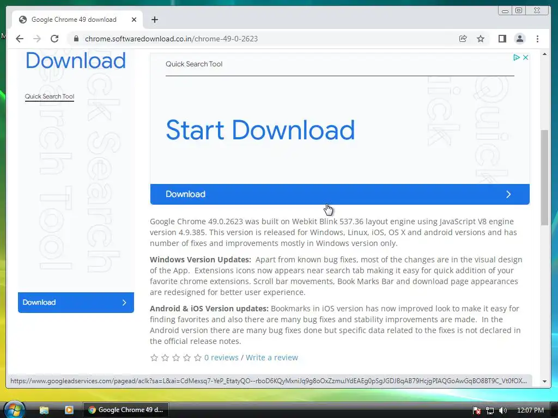Close the Google Chrome 49 download tab
The width and height of the screenshot is (558, 418).
[x=134, y=20]
